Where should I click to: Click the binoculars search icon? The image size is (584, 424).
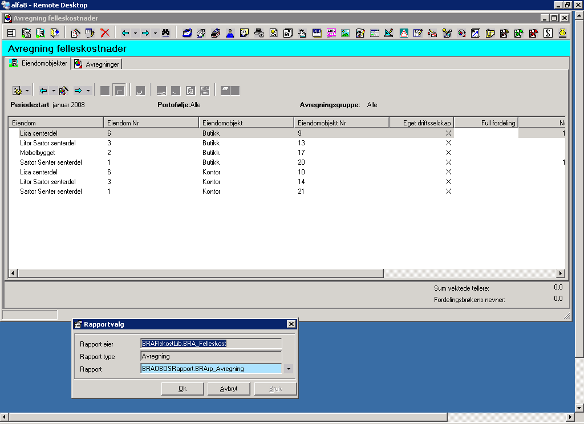pyautogui.click(x=166, y=33)
